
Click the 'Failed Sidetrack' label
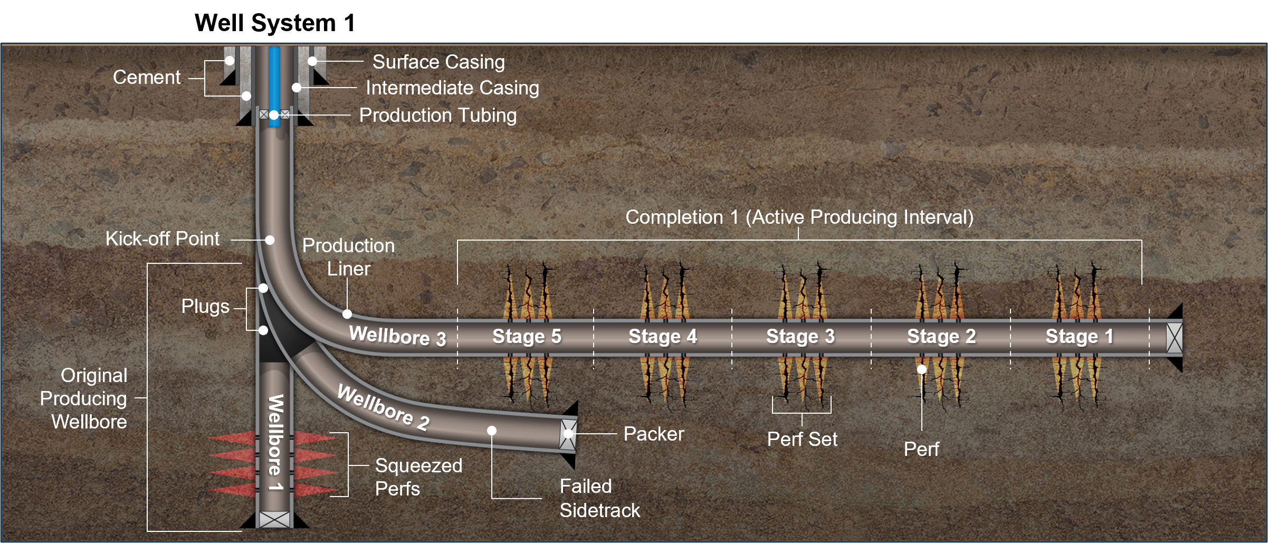tap(599, 498)
